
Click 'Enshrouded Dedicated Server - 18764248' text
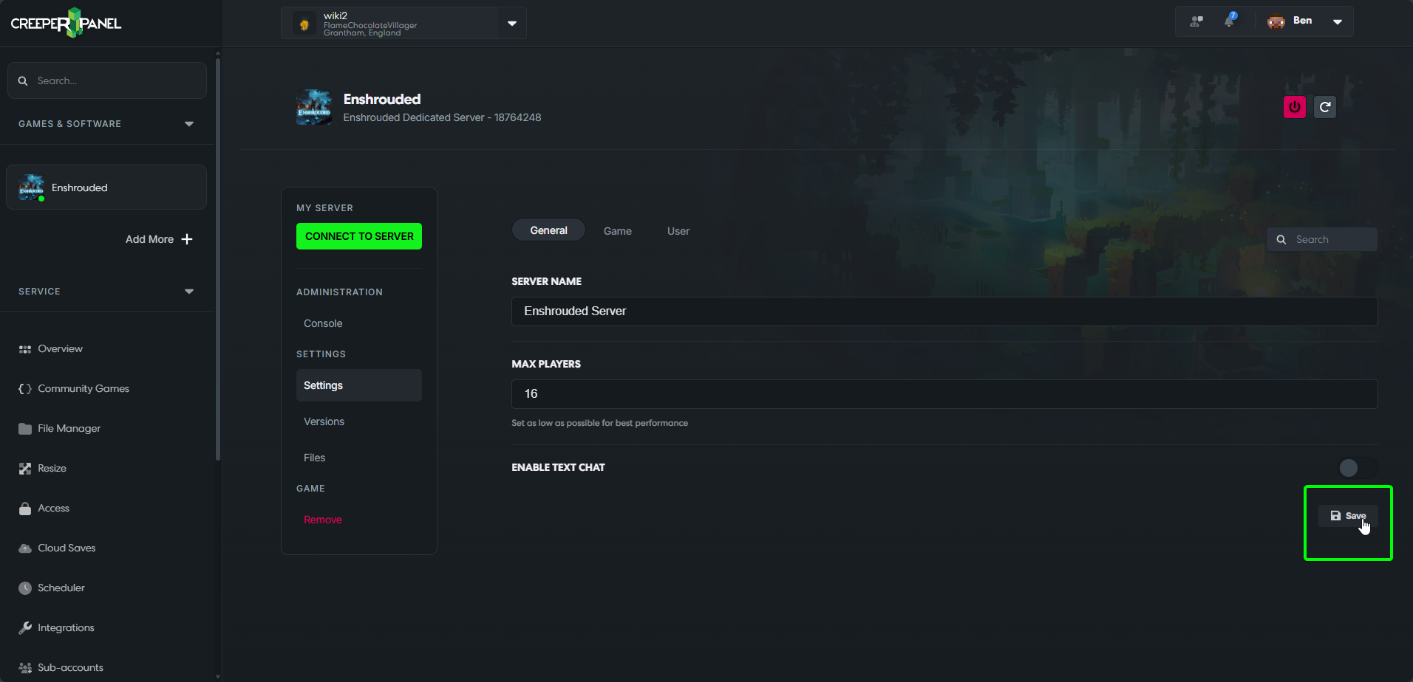(442, 117)
